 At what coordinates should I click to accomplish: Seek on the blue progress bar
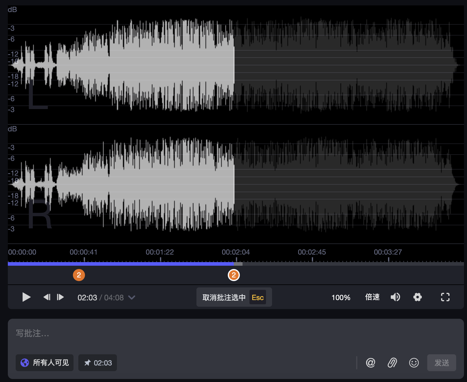coord(121,264)
